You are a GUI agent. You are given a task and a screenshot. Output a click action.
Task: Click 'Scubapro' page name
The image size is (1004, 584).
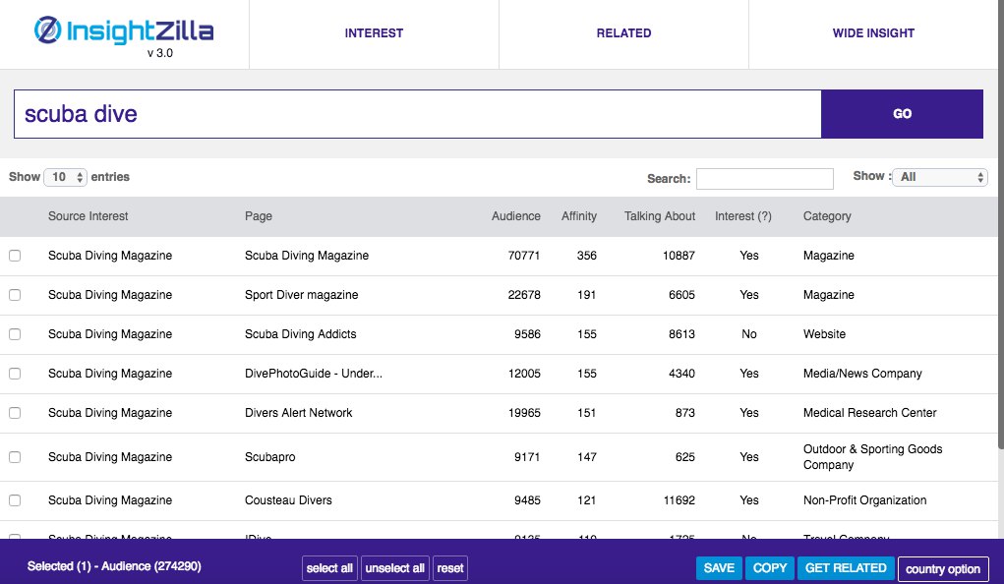click(269, 457)
